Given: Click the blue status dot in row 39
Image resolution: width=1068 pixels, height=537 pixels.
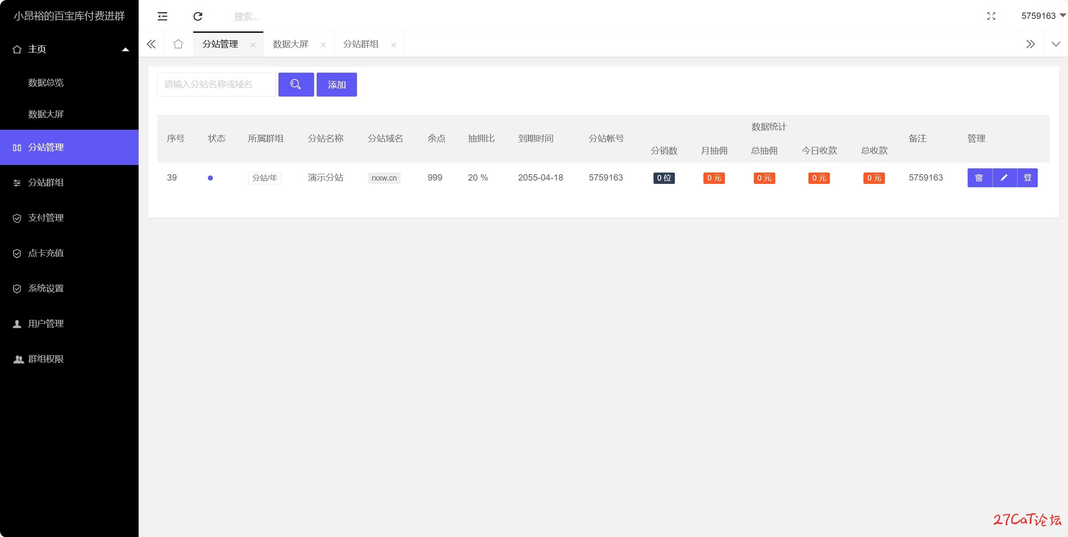Looking at the screenshot, I should click(210, 178).
